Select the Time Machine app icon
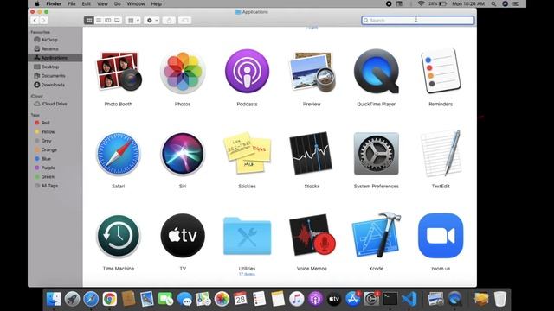 [119, 236]
